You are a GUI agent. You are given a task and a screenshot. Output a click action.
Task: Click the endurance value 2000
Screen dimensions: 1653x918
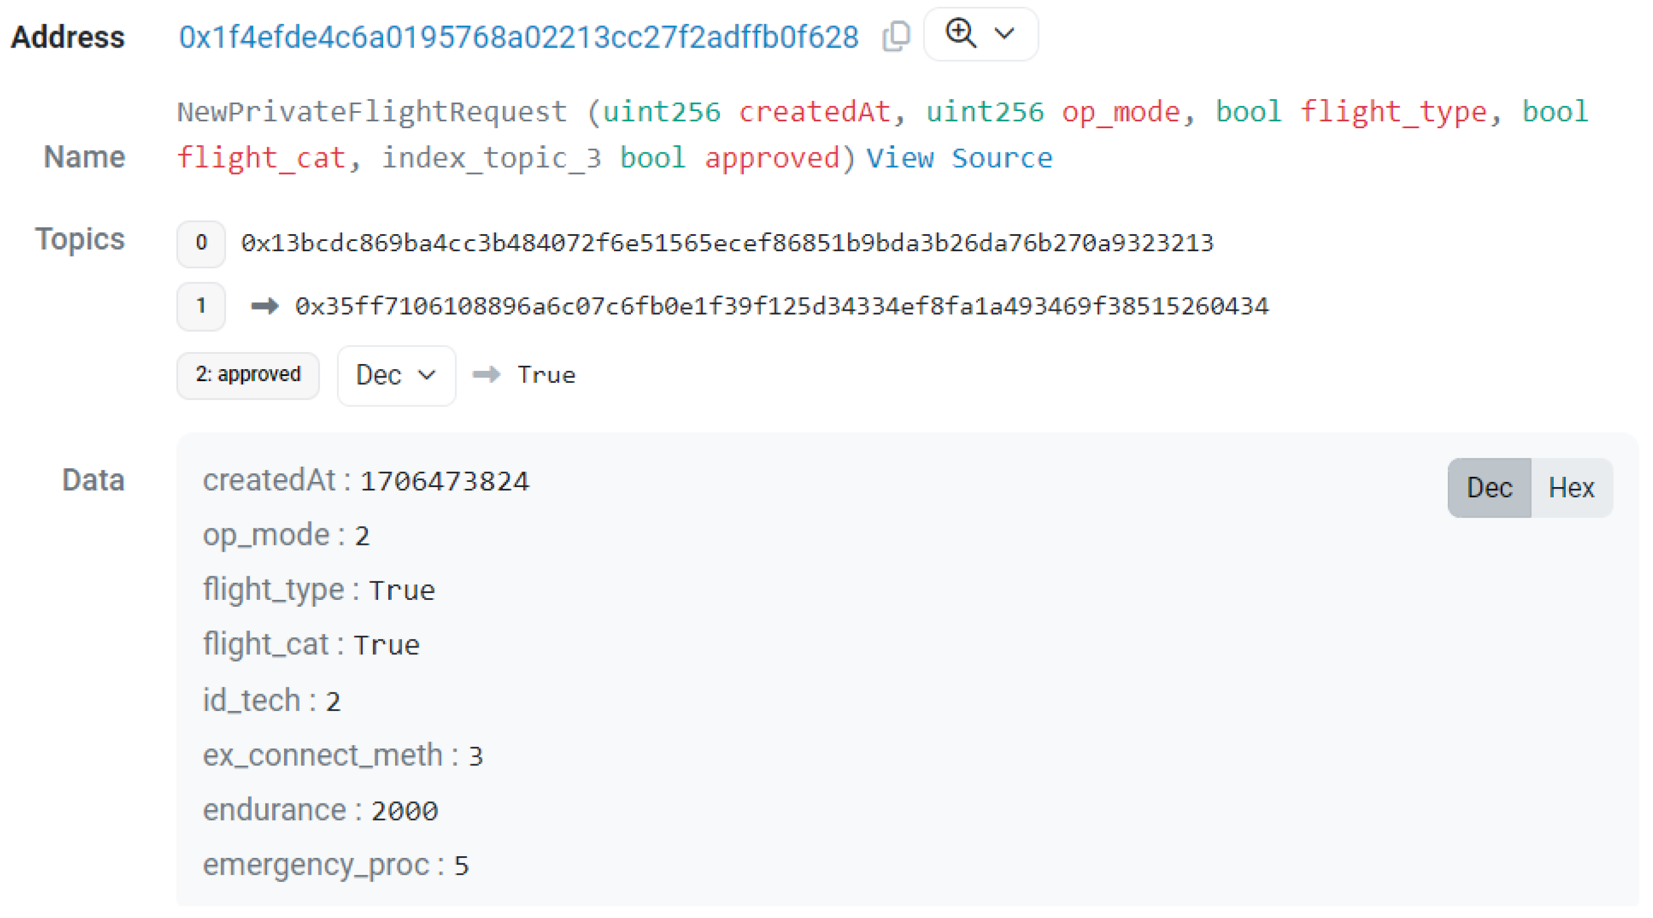[x=405, y=811]
